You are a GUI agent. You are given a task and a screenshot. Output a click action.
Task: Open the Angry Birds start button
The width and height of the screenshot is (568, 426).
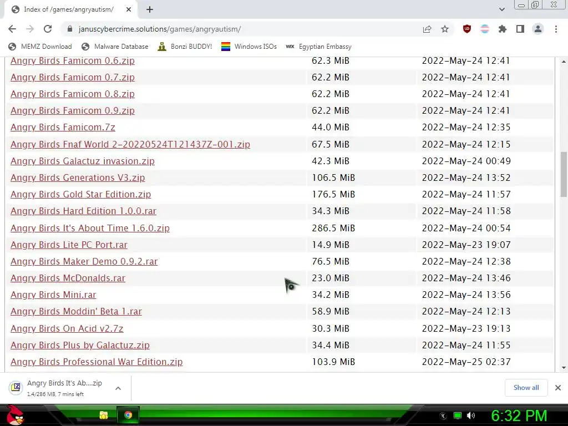click(15, 415)
